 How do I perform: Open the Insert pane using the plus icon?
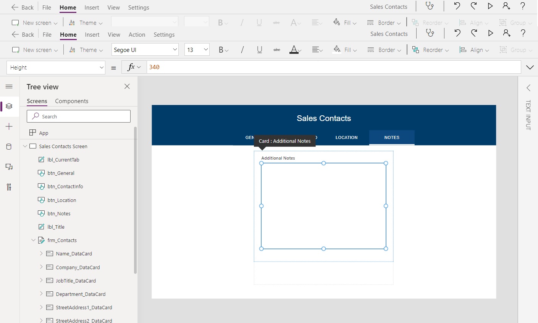[9, 126]
